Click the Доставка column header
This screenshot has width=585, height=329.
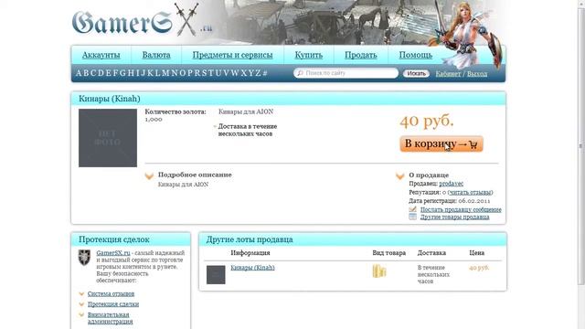(x=431, y=253)
